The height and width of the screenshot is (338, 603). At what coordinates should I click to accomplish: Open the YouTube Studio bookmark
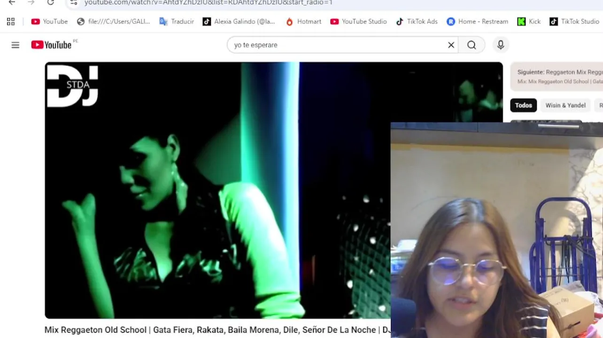point(359,22)
